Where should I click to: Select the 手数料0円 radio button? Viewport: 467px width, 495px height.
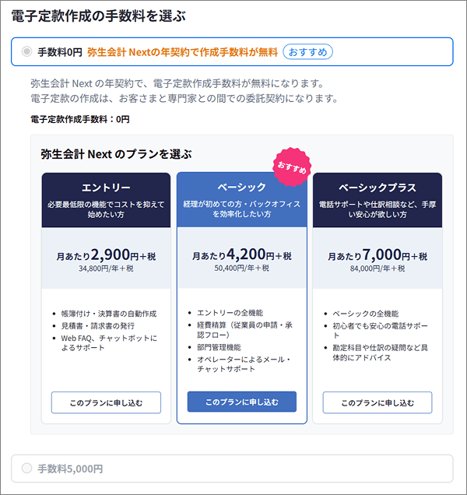coord(27,51)
